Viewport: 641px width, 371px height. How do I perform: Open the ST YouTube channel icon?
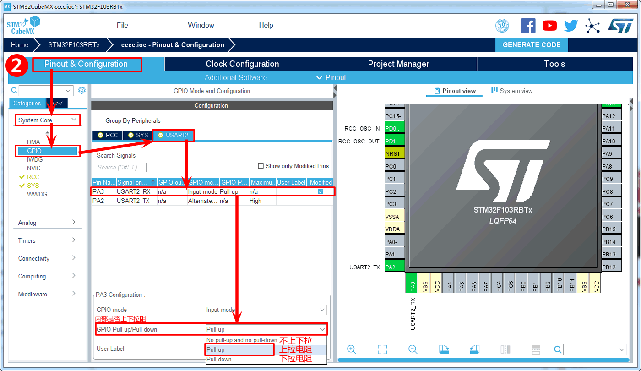(549, 26)
